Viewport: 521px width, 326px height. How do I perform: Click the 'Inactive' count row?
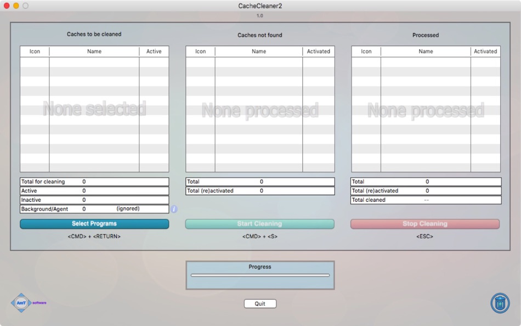(94, 200)
